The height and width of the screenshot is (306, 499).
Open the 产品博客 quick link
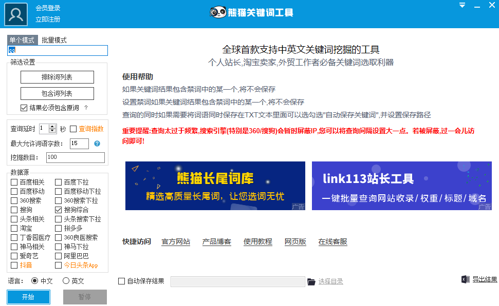(x=217, y=242)
